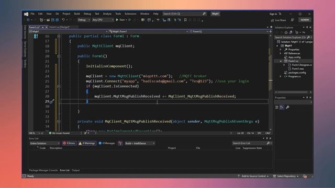Switch to Output tab at bottom
Screen dimensions: 335x188
(x=75, y=170)
